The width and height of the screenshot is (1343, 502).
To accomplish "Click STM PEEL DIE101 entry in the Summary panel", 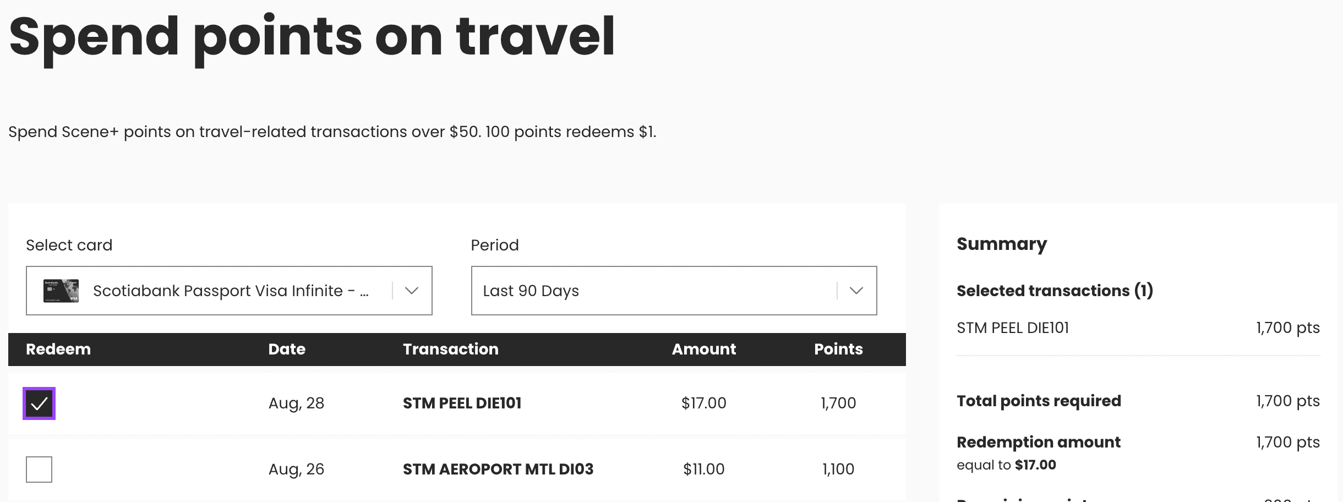I will coord(1012,328).
